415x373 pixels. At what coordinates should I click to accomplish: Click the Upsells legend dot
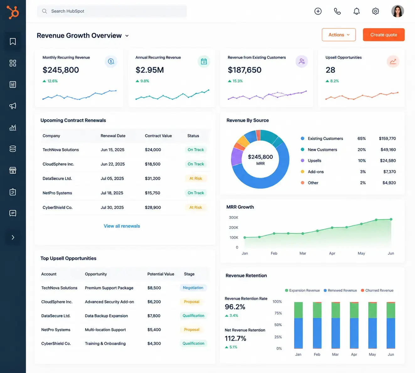coord(302,161)
